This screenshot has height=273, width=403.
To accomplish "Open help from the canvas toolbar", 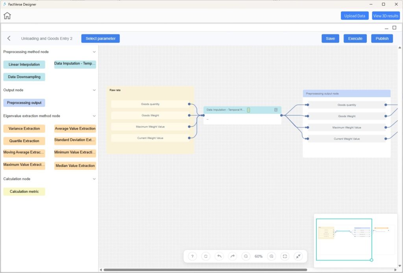I will 192,256.
